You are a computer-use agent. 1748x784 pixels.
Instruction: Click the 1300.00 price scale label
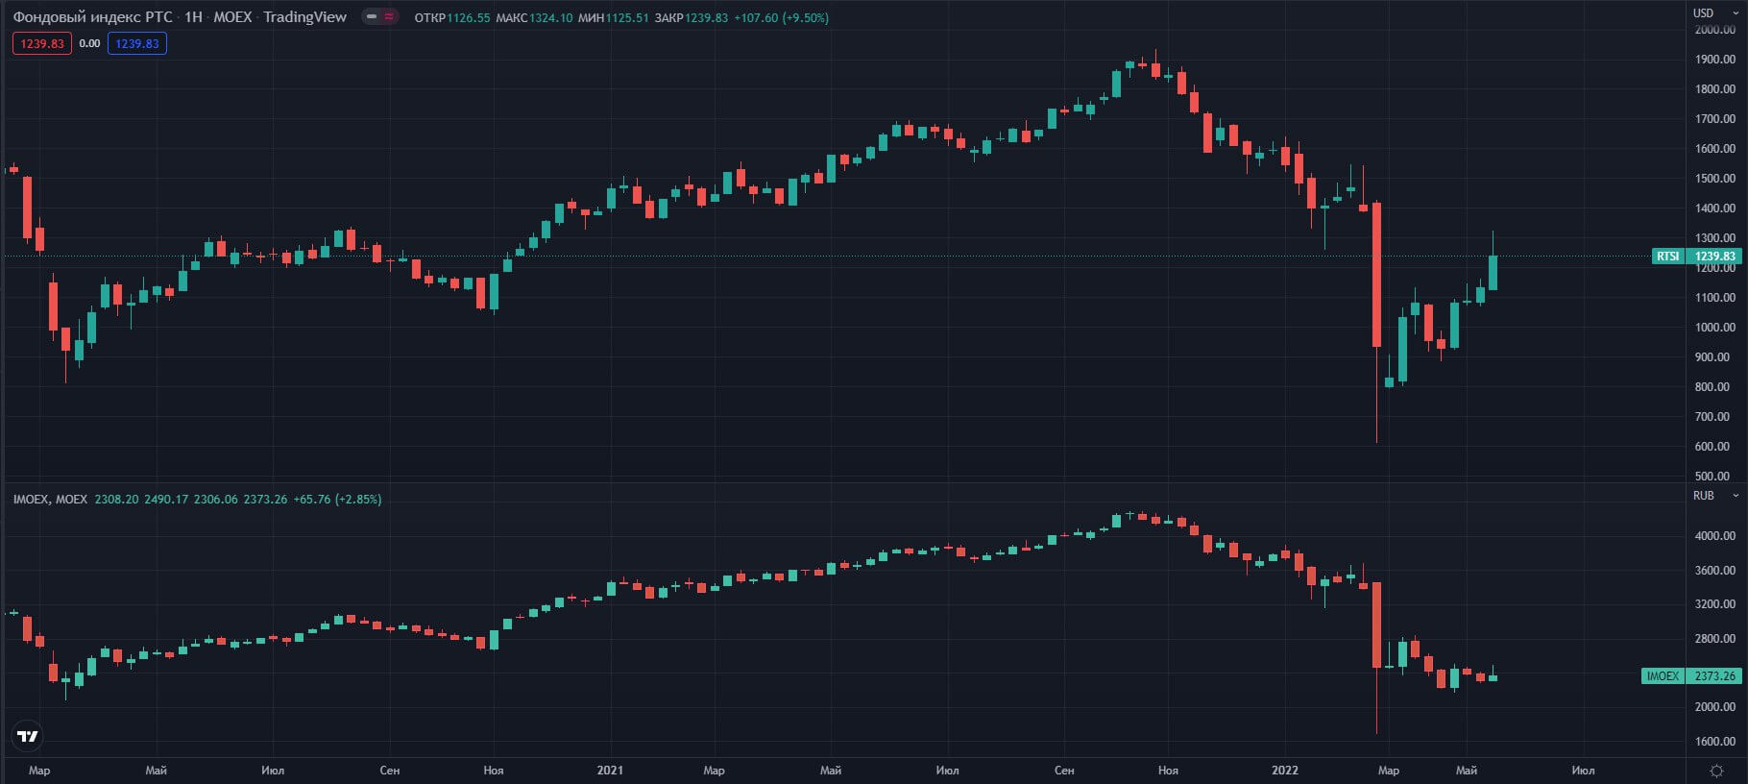coord(1715,238)
